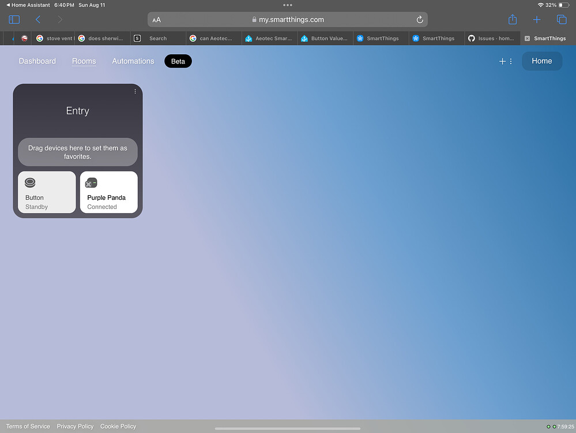The image size is (576, 433).
Task: Open the Automations tab
Action: pos(133,61)
